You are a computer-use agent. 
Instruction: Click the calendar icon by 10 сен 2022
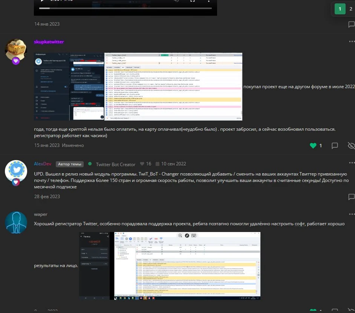[x=158, y=163]
